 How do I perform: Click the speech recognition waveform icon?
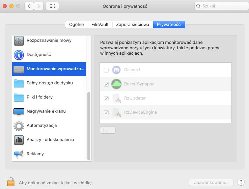[19, 40]
